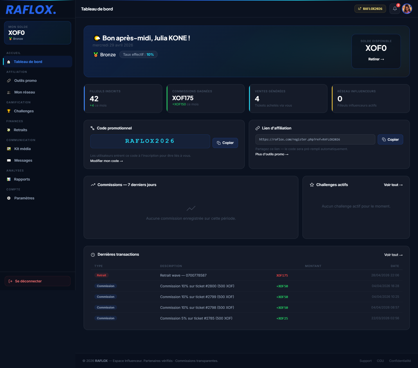Click Modifier mon code link
The image size is (418, 368).
[107, 161]
